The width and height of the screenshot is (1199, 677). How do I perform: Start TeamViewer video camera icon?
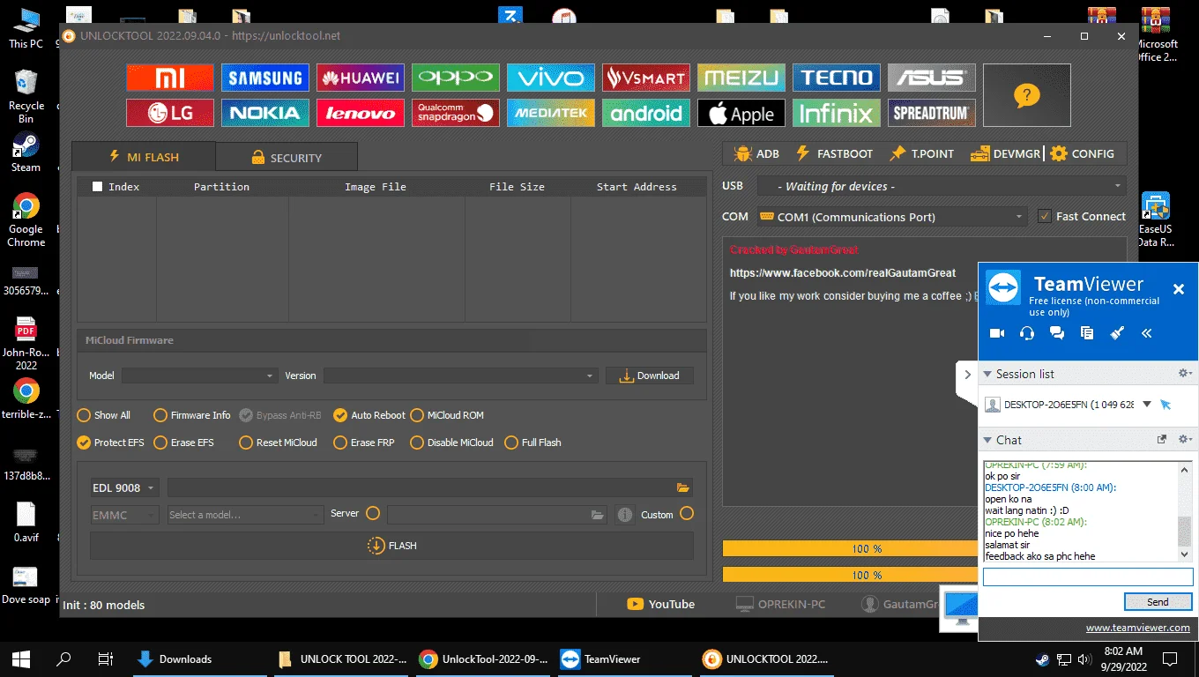point(997,333)
